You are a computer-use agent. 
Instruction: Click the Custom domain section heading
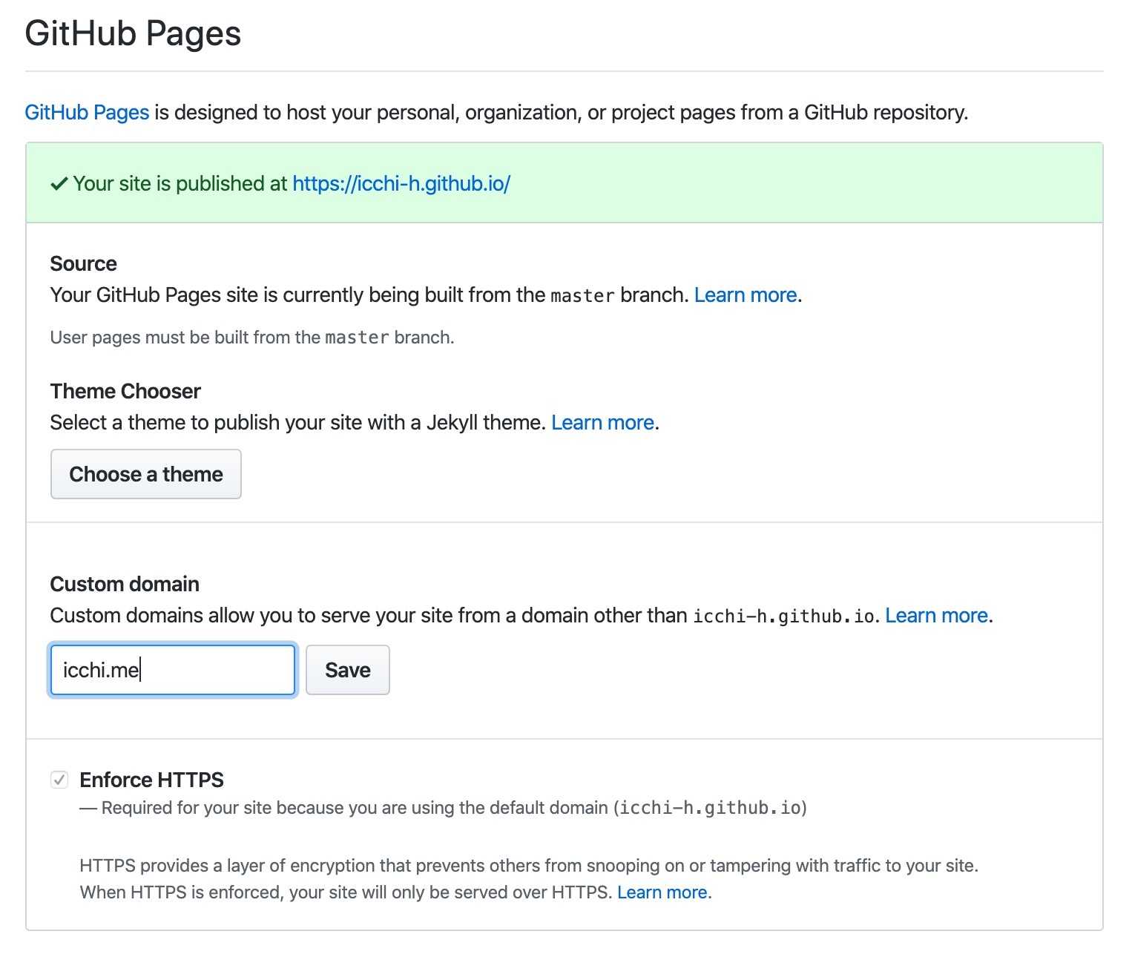click(x=124, y=584)
